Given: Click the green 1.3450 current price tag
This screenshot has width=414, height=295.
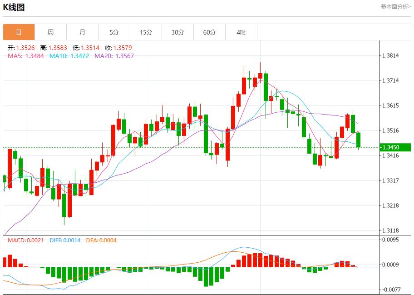Looking at the screenshot, I should 394,147.
